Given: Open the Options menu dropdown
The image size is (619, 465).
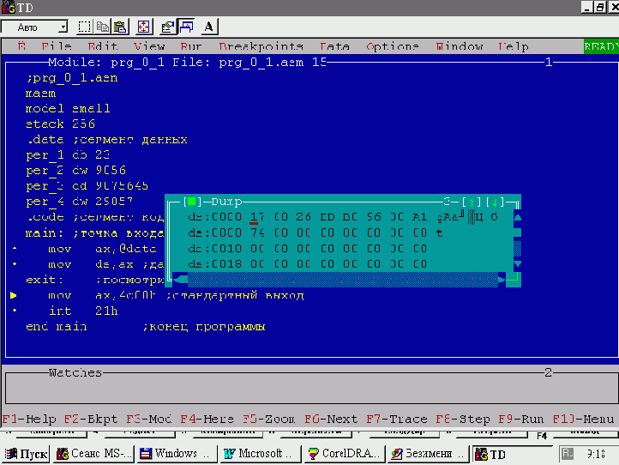Looking at the screenshot, I should (393, 46).
